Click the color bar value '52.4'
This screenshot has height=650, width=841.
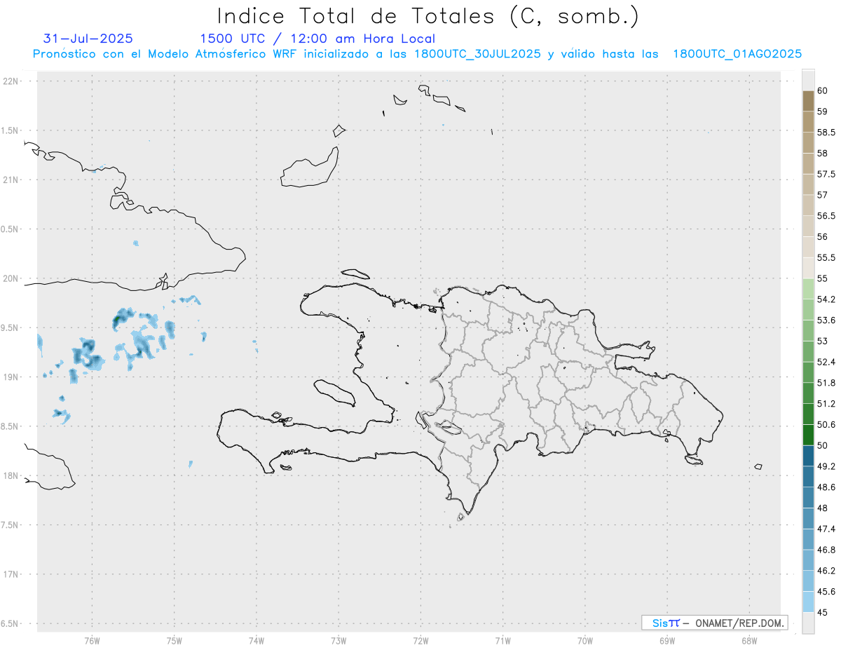click(x=826, y=362)
